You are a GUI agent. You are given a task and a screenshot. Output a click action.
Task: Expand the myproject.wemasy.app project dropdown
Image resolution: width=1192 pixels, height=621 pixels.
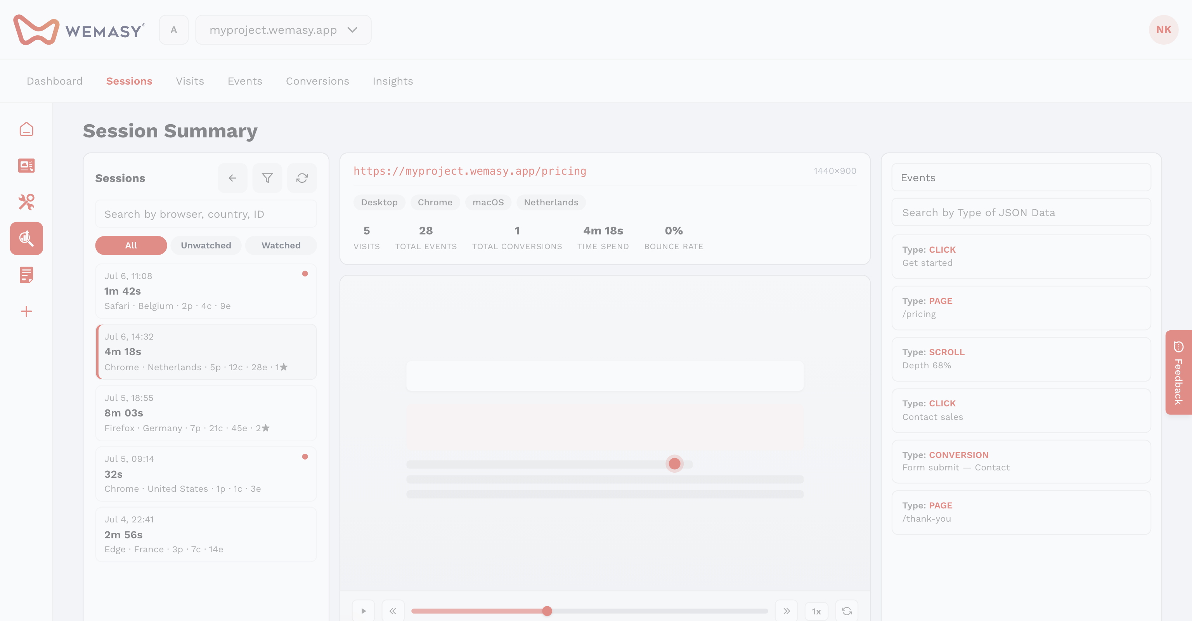(283, 29)
